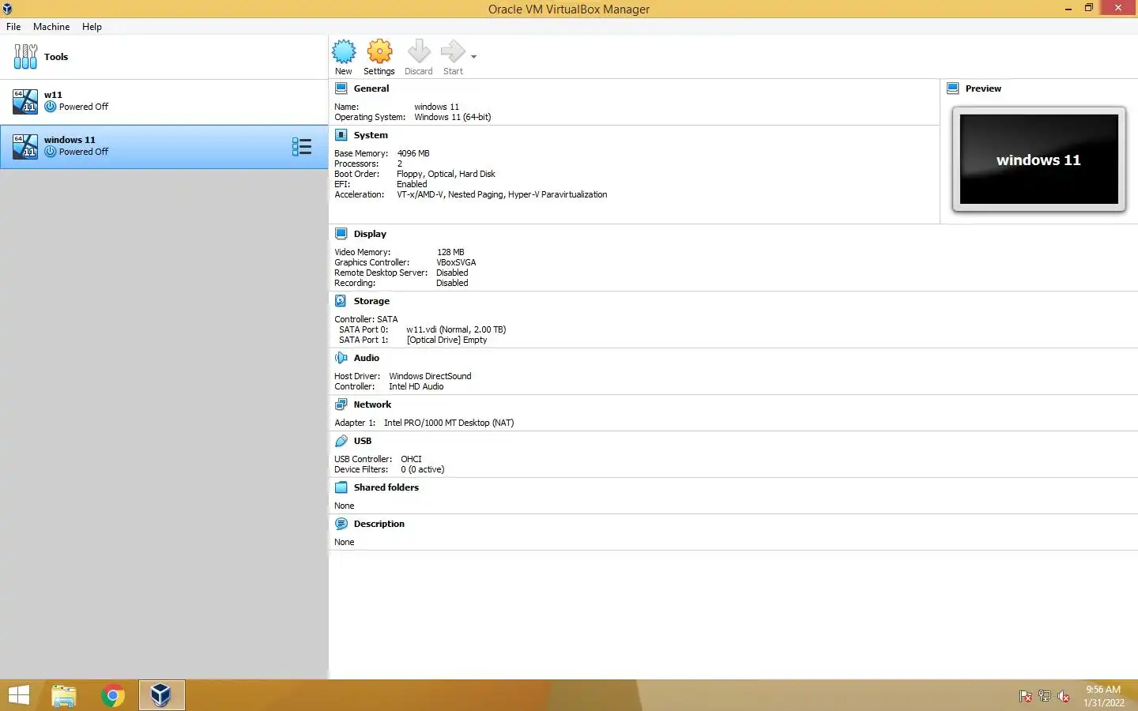Click the Base Memory 4096 MB value

click(413, 153)
